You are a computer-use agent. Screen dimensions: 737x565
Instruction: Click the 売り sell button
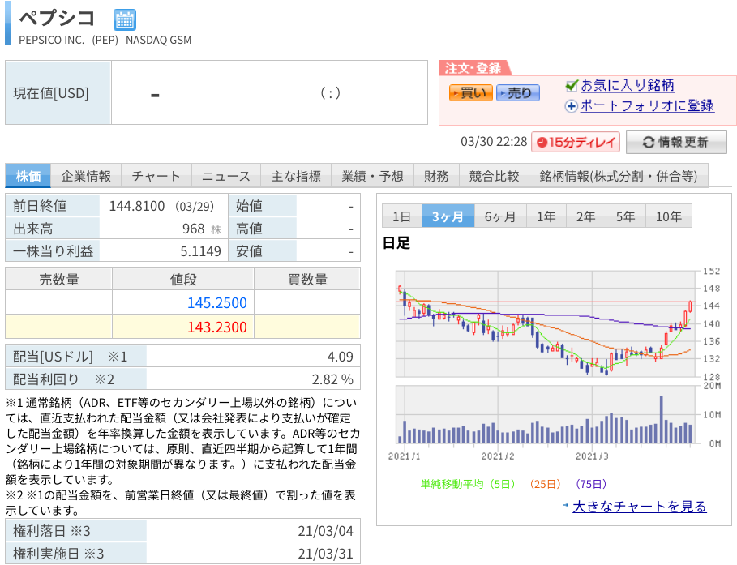click(517, 93)
